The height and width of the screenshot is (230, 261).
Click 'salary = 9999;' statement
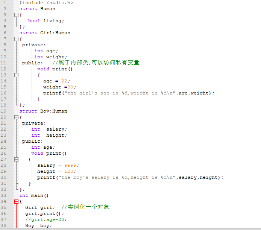pyautogui.click(x=58, y=166)
